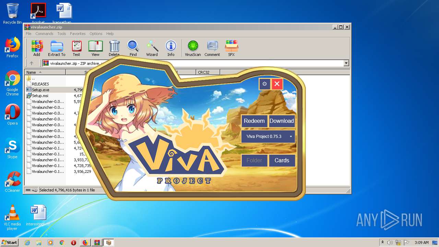Click the up one level arrow
The width and height of the screenshot is (439, 247).
tap(32, 63)
